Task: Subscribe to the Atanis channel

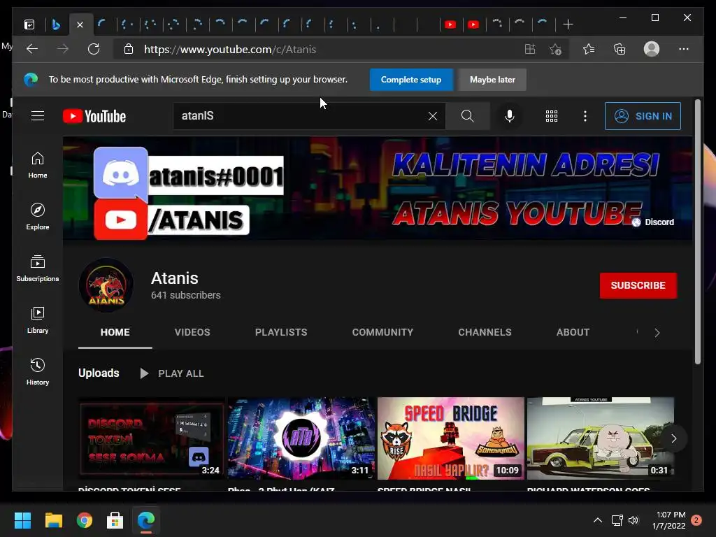Action: coord(638,285)
